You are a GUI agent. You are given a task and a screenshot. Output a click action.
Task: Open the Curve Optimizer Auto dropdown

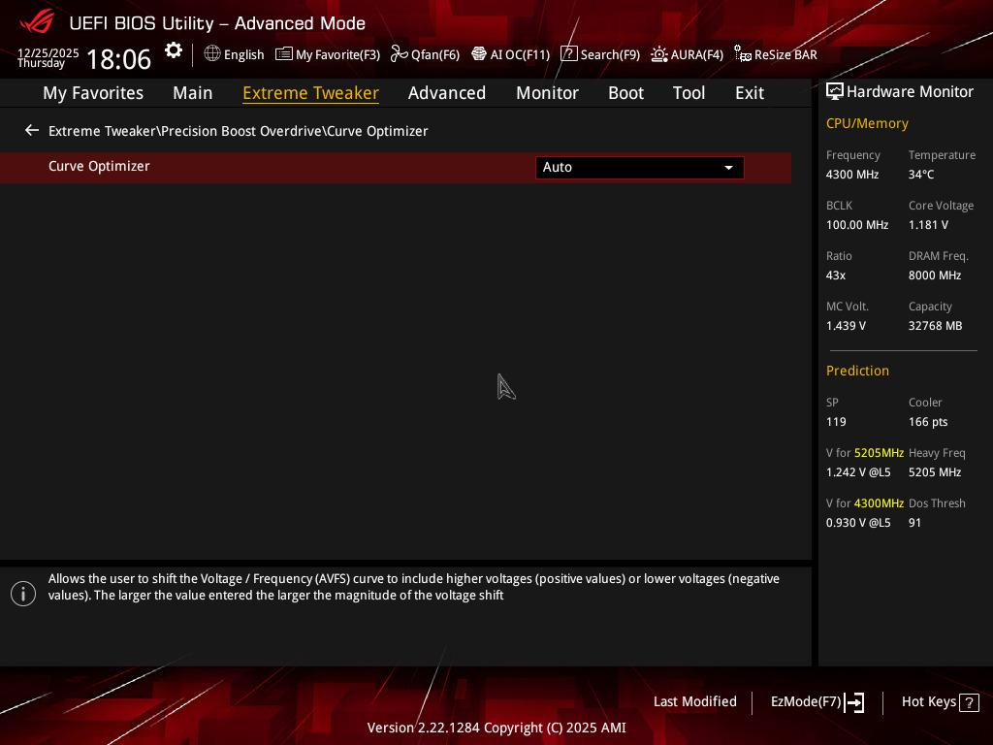coord(640,167)
